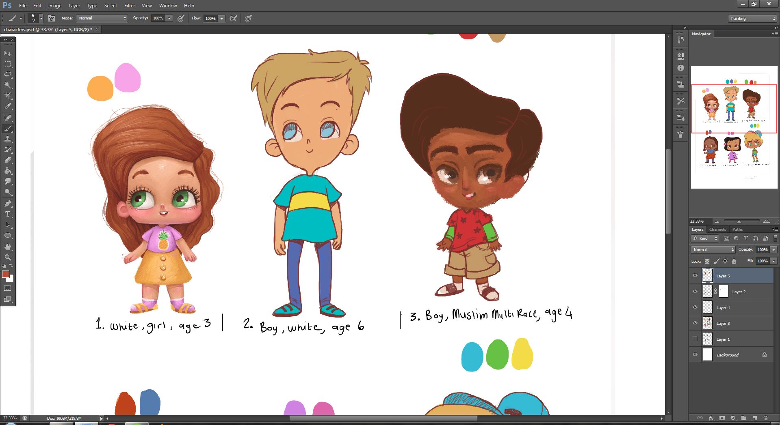Image resolution: width=780 pixels, height=425 pixels.
Task: Switch to the Channels tab
Action: coord(717,230)
